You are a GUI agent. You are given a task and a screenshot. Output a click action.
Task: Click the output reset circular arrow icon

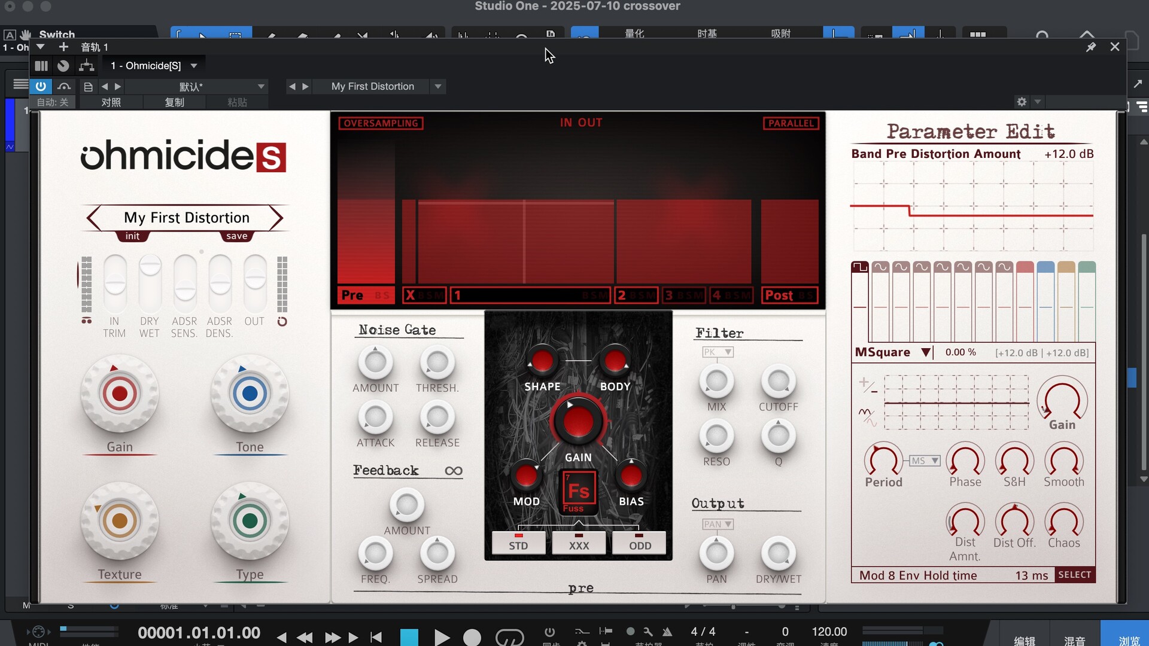(x=282, y=322)
